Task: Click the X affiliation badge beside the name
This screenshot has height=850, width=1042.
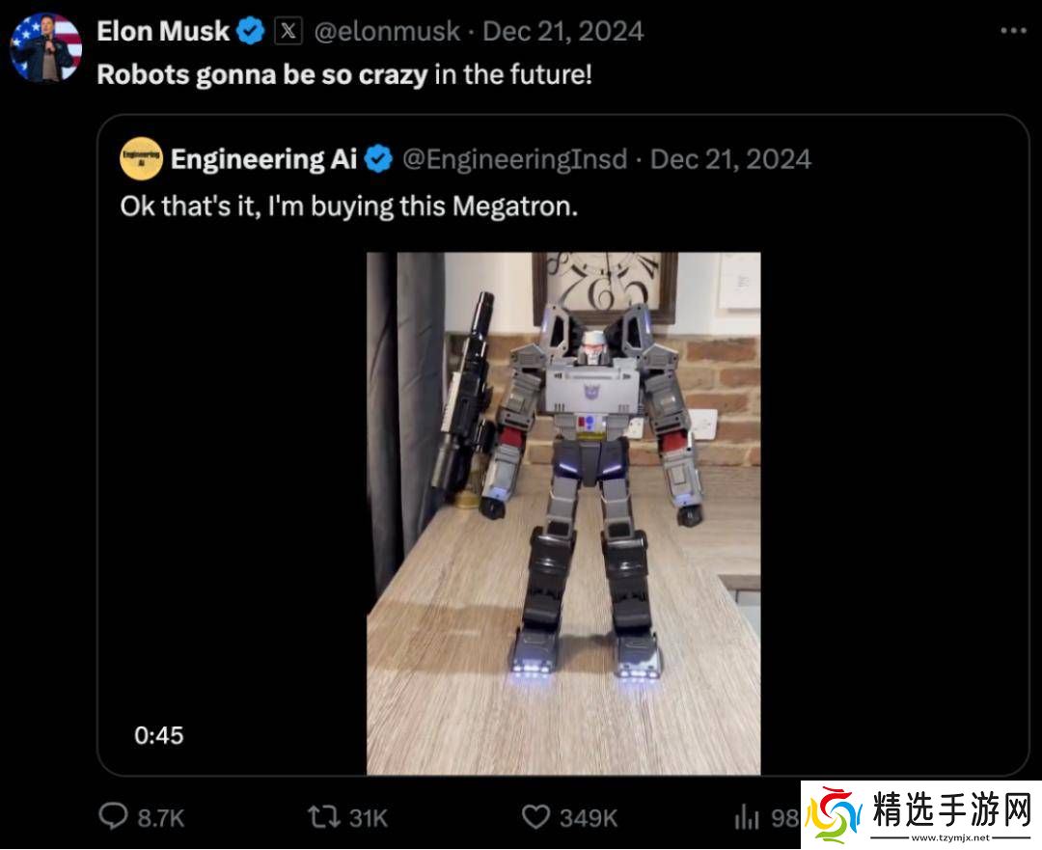Action: (288, 32)
